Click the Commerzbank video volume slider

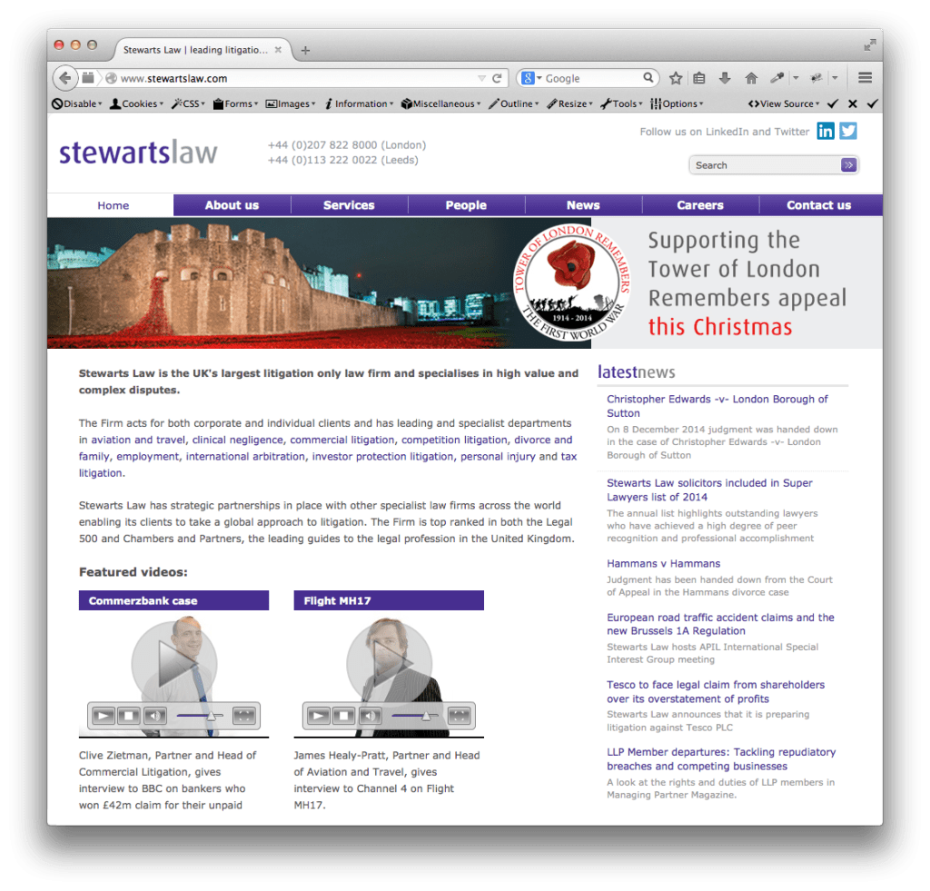[x=200, y=716]
